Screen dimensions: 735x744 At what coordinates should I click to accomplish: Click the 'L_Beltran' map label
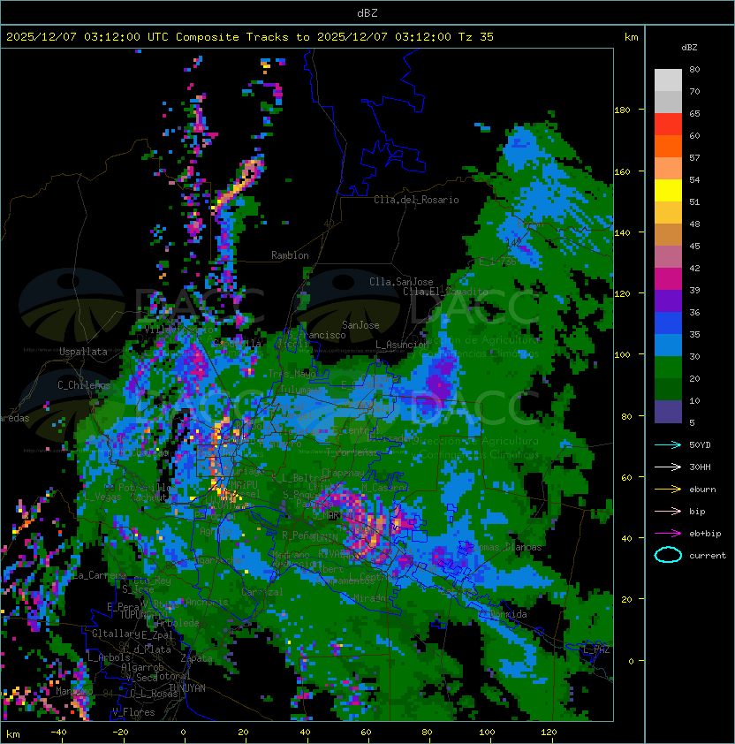pos(306,478)
